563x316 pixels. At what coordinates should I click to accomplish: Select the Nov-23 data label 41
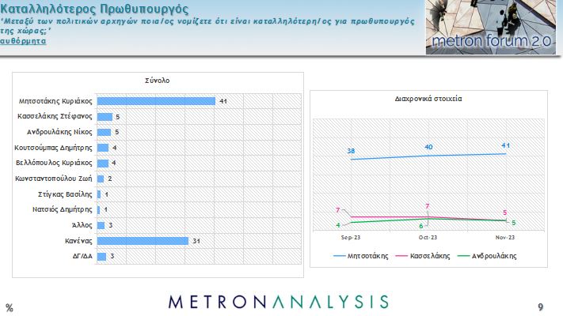point(505,145)
